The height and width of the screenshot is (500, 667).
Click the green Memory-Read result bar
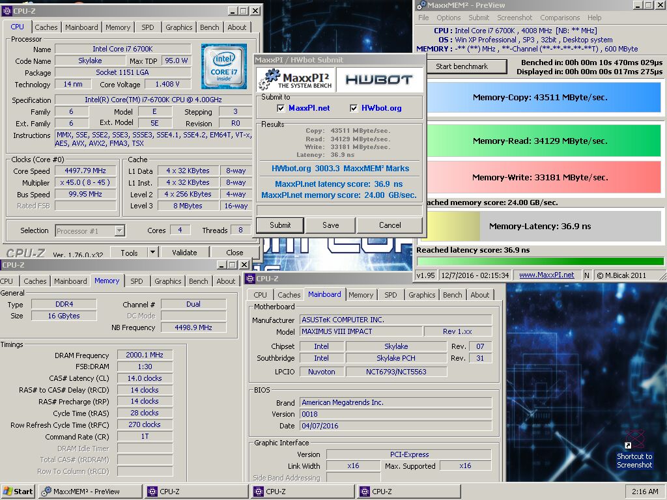pyautogui.click(x=544, y=141)
